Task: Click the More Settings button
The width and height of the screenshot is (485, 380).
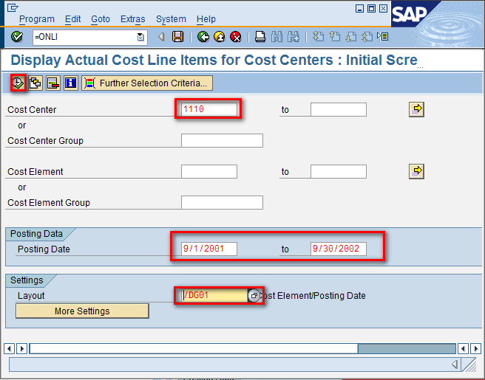Action: [82, 311]
